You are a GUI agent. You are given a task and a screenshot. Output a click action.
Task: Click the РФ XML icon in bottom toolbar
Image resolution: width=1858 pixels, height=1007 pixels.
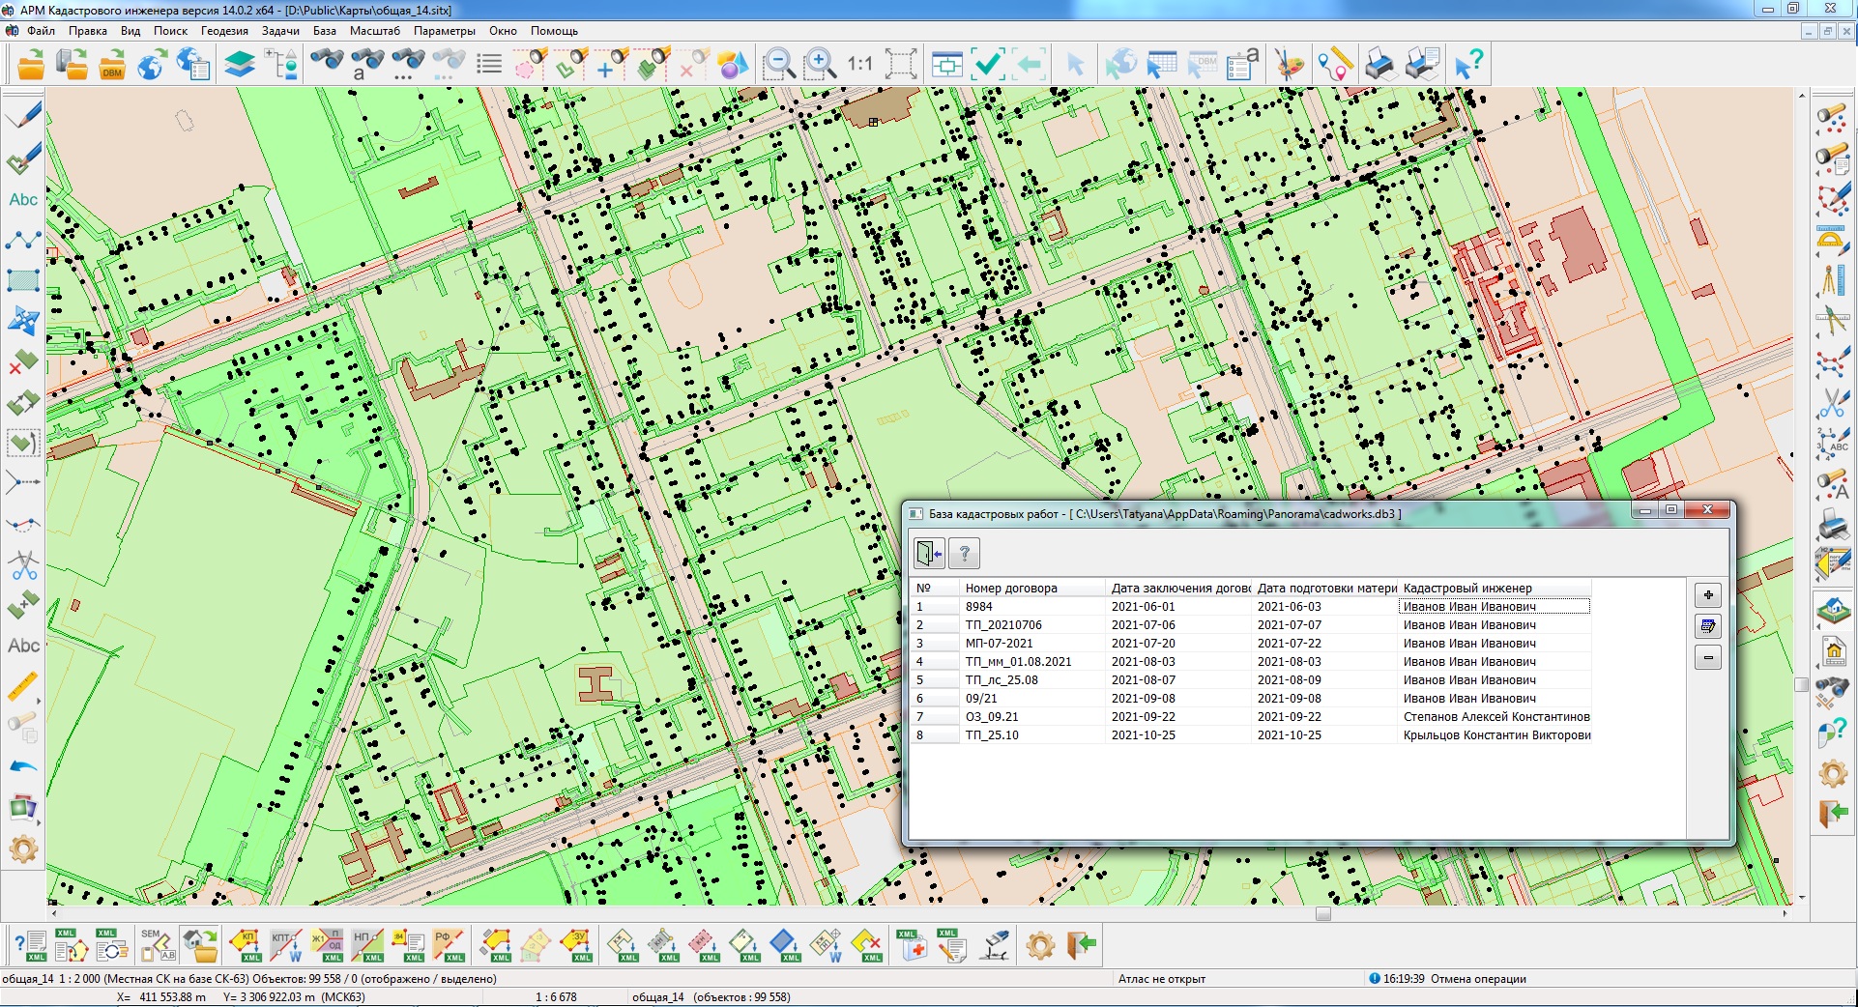tap(449, 945)
